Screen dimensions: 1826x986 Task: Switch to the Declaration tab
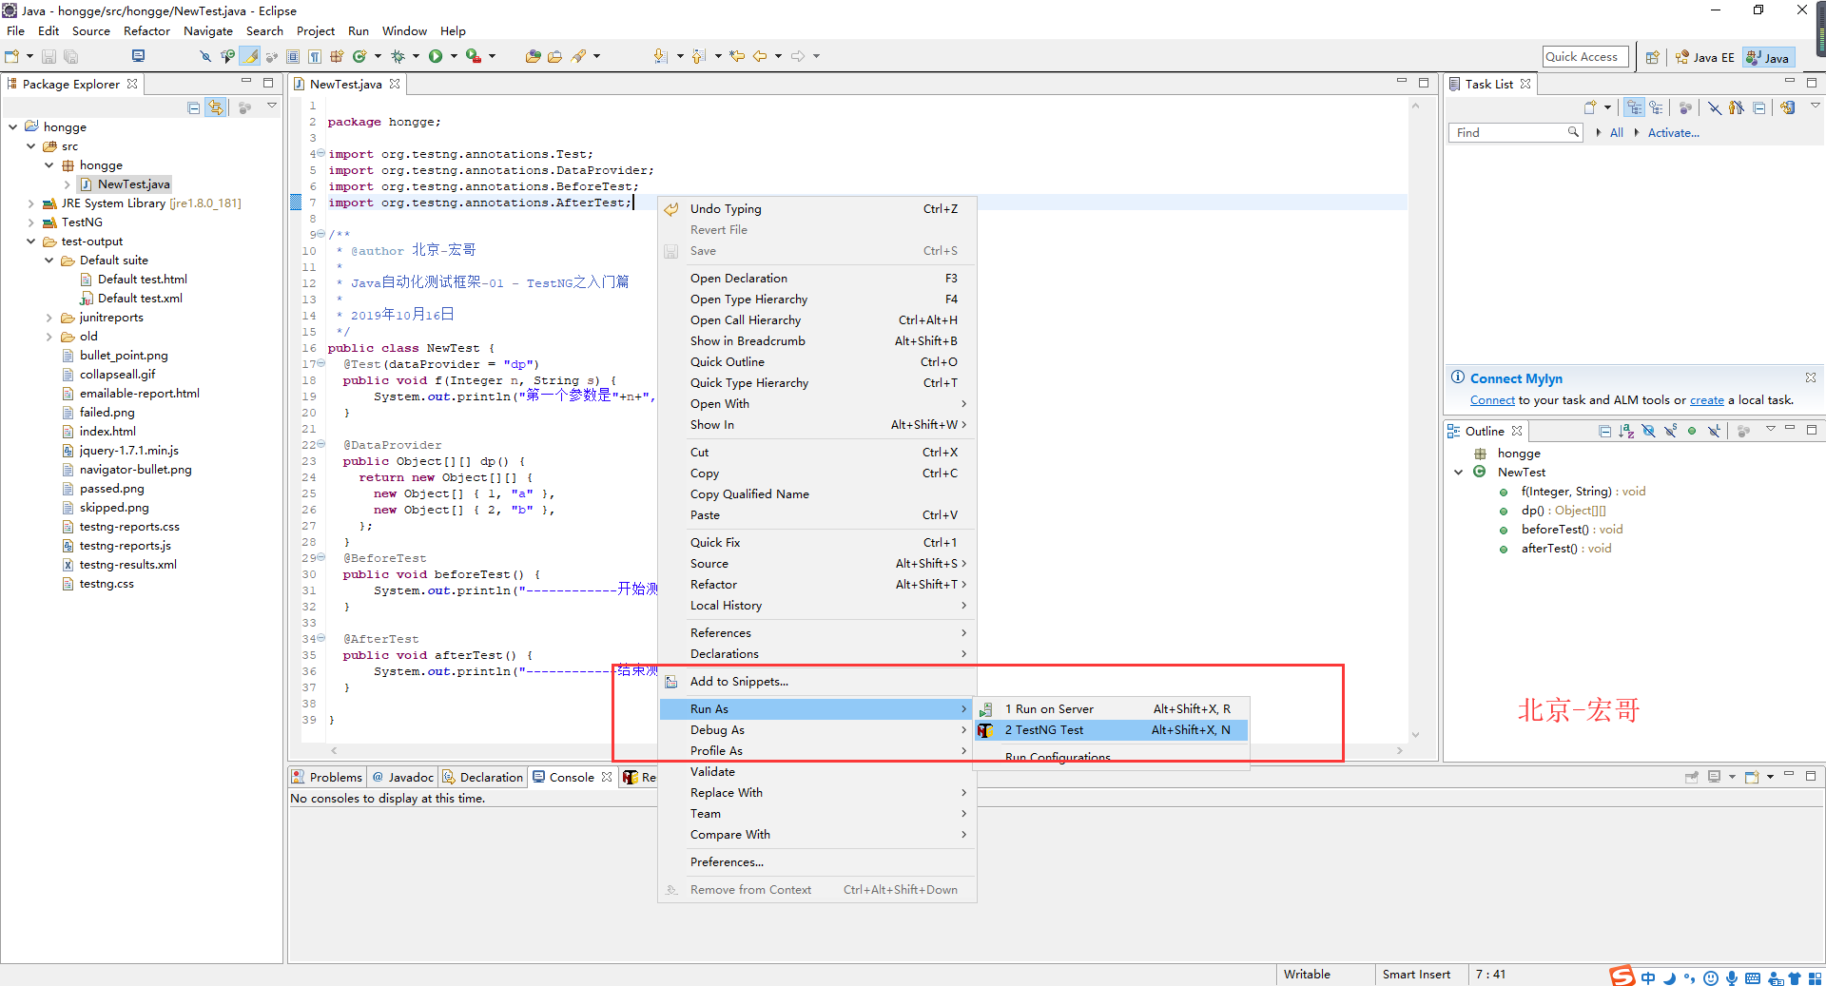tap(483, 777)
